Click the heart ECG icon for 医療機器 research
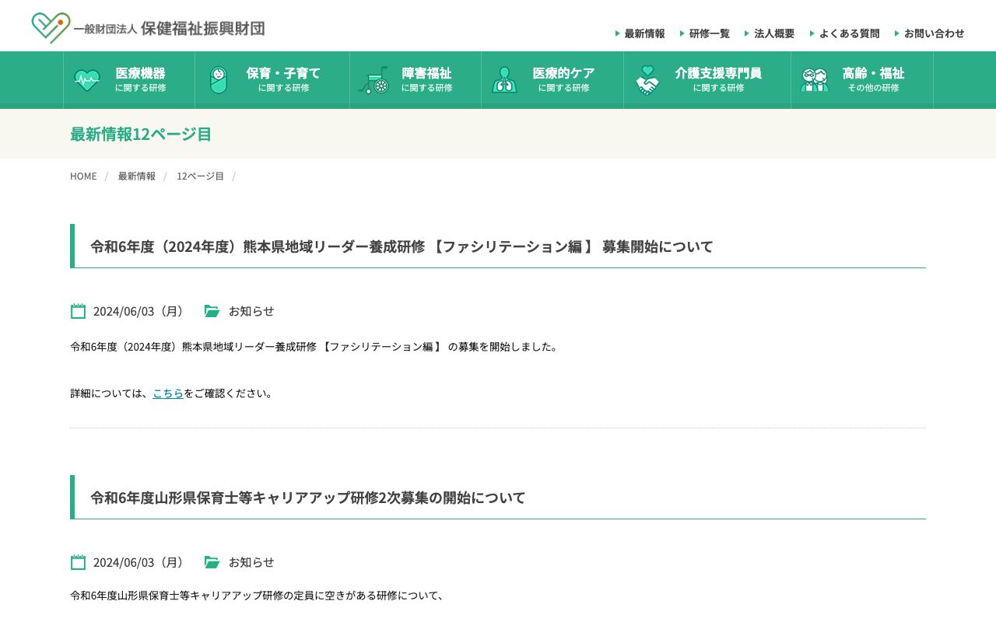Viewport: 996px width, 622px height. (86, 79)
